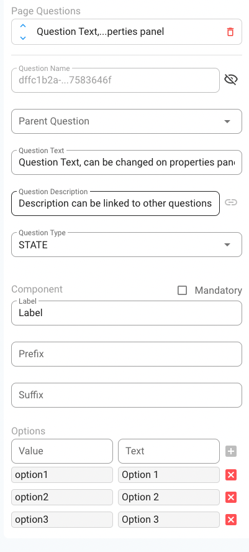Image resolution: width=249 pixels, height=552 pixels.
Task: Enable the Mandatory checkbox
Action: (x=182, y=291)
